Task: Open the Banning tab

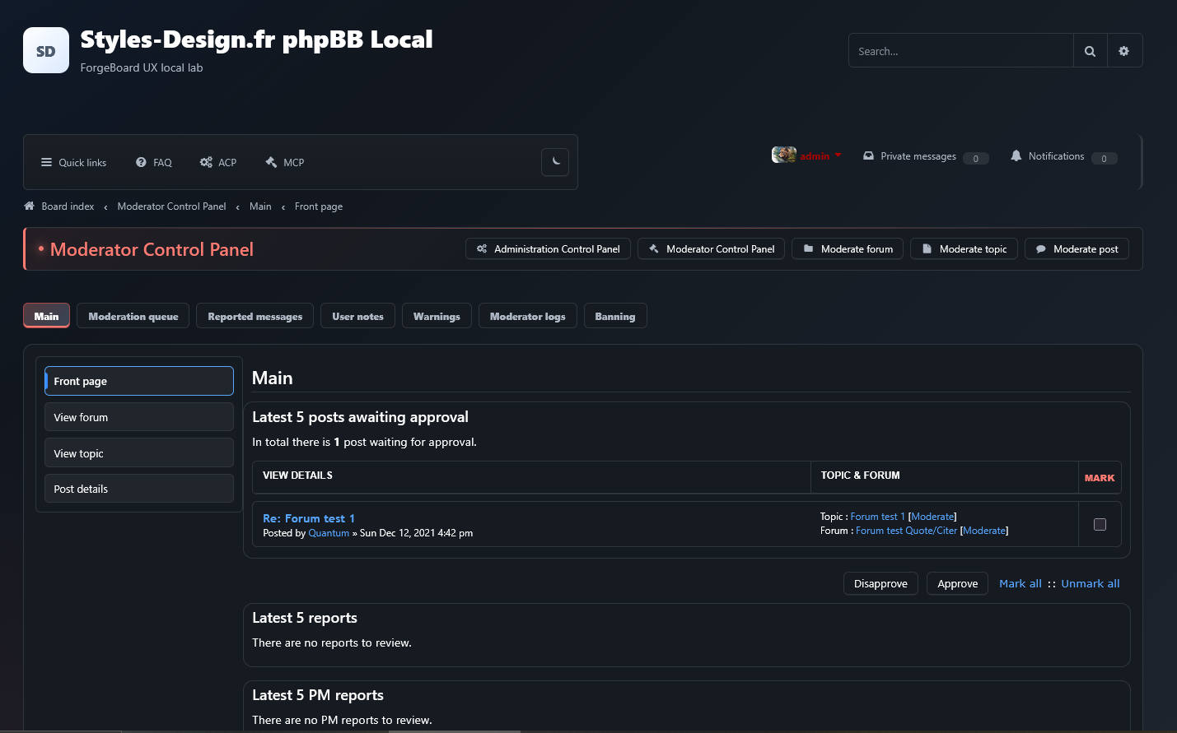Action: click(x=615, y=316)
